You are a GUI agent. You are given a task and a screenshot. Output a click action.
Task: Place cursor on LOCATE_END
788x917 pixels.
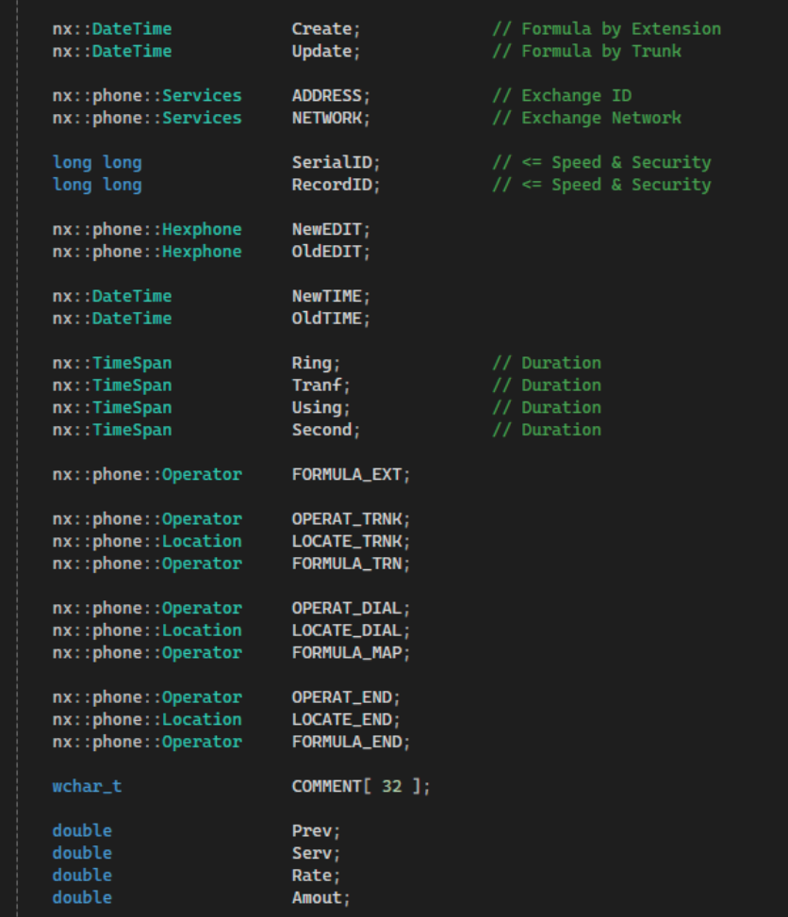[341, 719]
